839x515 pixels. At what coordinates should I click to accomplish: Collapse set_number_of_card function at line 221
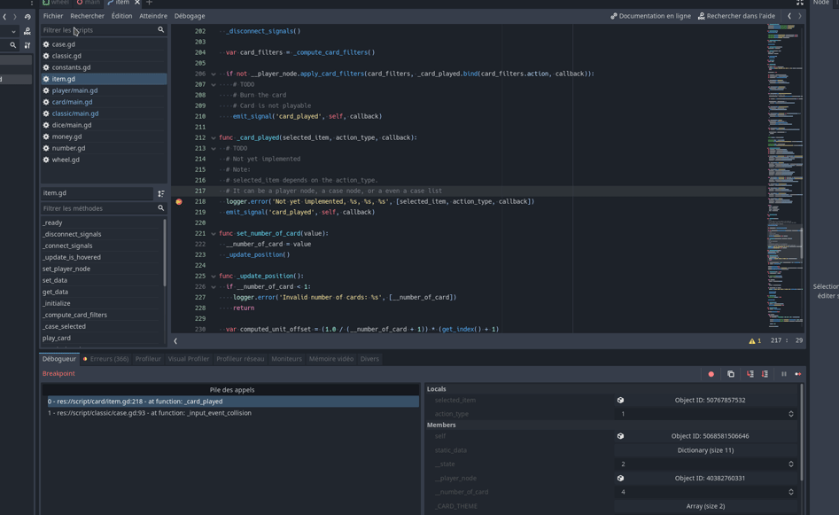point(214,233)
